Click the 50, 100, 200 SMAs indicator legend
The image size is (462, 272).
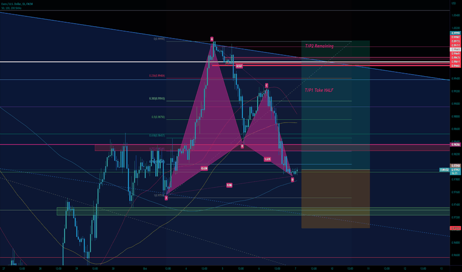pyautogui.click(x=11, y=8)
